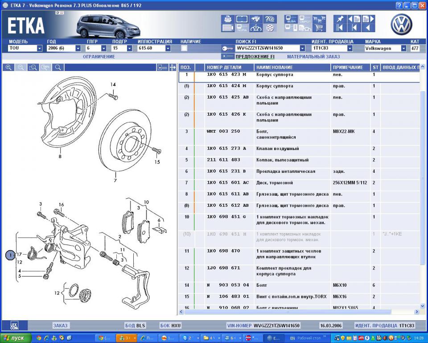Click the taskbar clock showing 14:28
428x343 pixels.
[x=419, y=339]
